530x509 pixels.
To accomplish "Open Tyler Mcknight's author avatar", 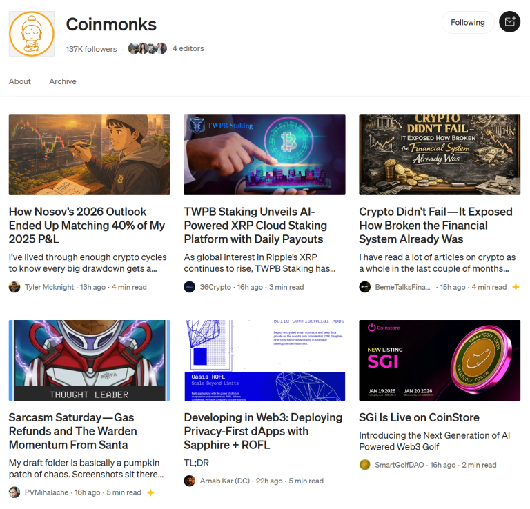I will click(x=14, y=287).
